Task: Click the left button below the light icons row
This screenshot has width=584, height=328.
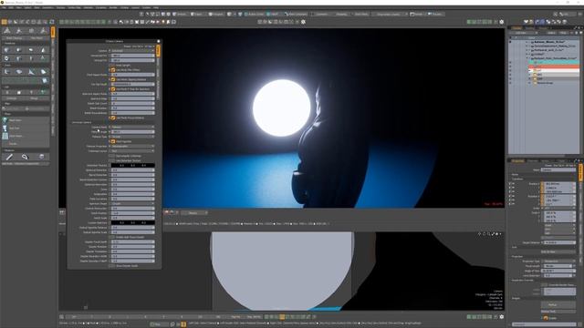Action: tap(11, 98)
